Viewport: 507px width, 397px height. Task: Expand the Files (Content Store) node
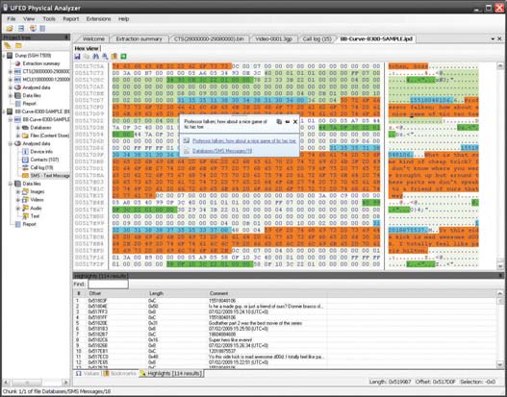18,136
